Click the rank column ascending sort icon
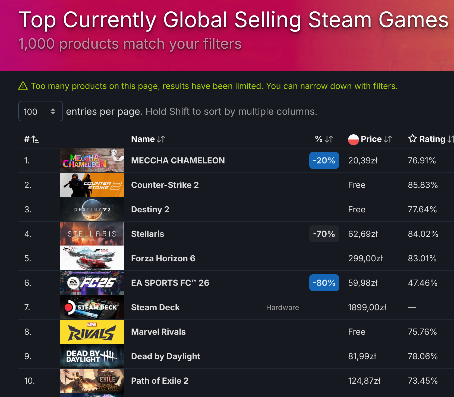This screenshot has width=454, height=397. [x=35, y=139]
